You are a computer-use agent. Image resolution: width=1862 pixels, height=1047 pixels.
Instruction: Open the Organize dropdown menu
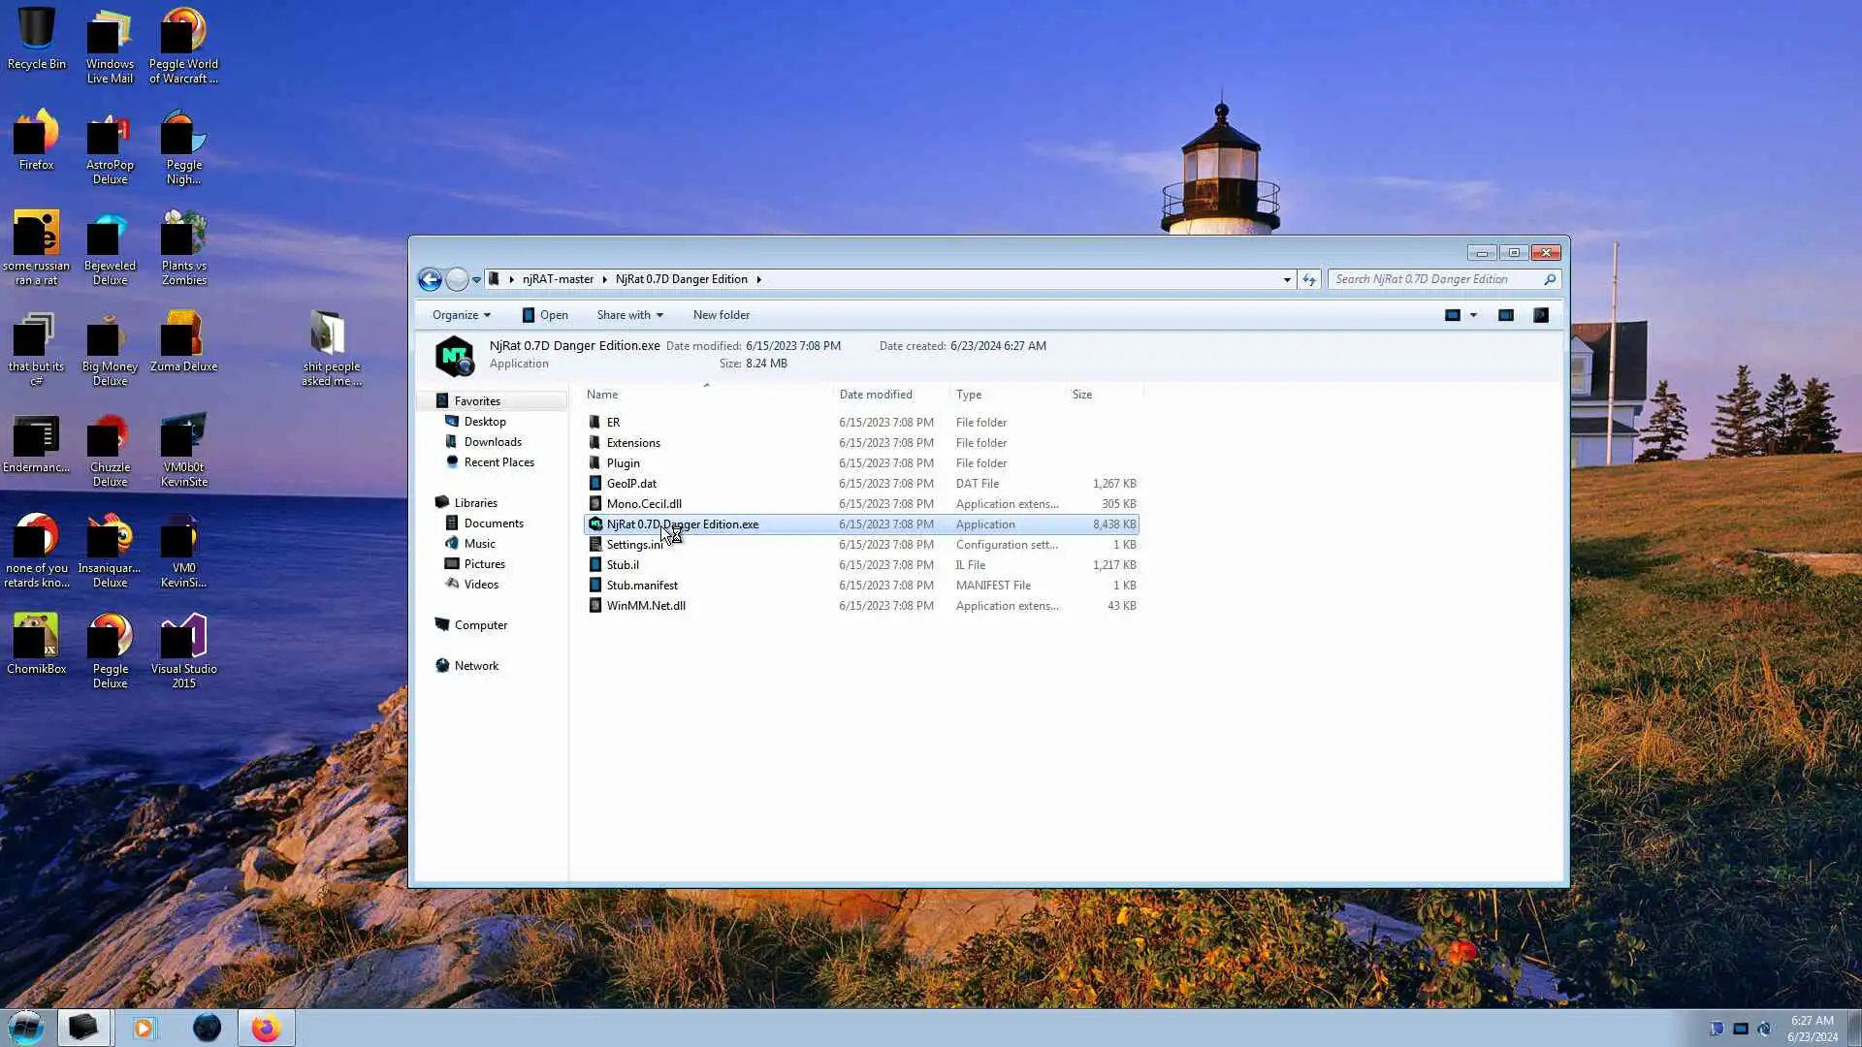(462, 315)
